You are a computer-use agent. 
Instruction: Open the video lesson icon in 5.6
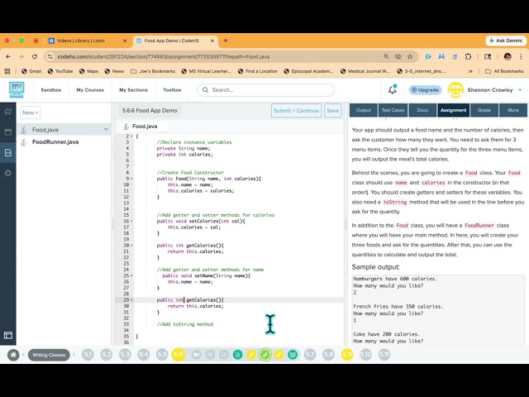(x=197, y=355)
